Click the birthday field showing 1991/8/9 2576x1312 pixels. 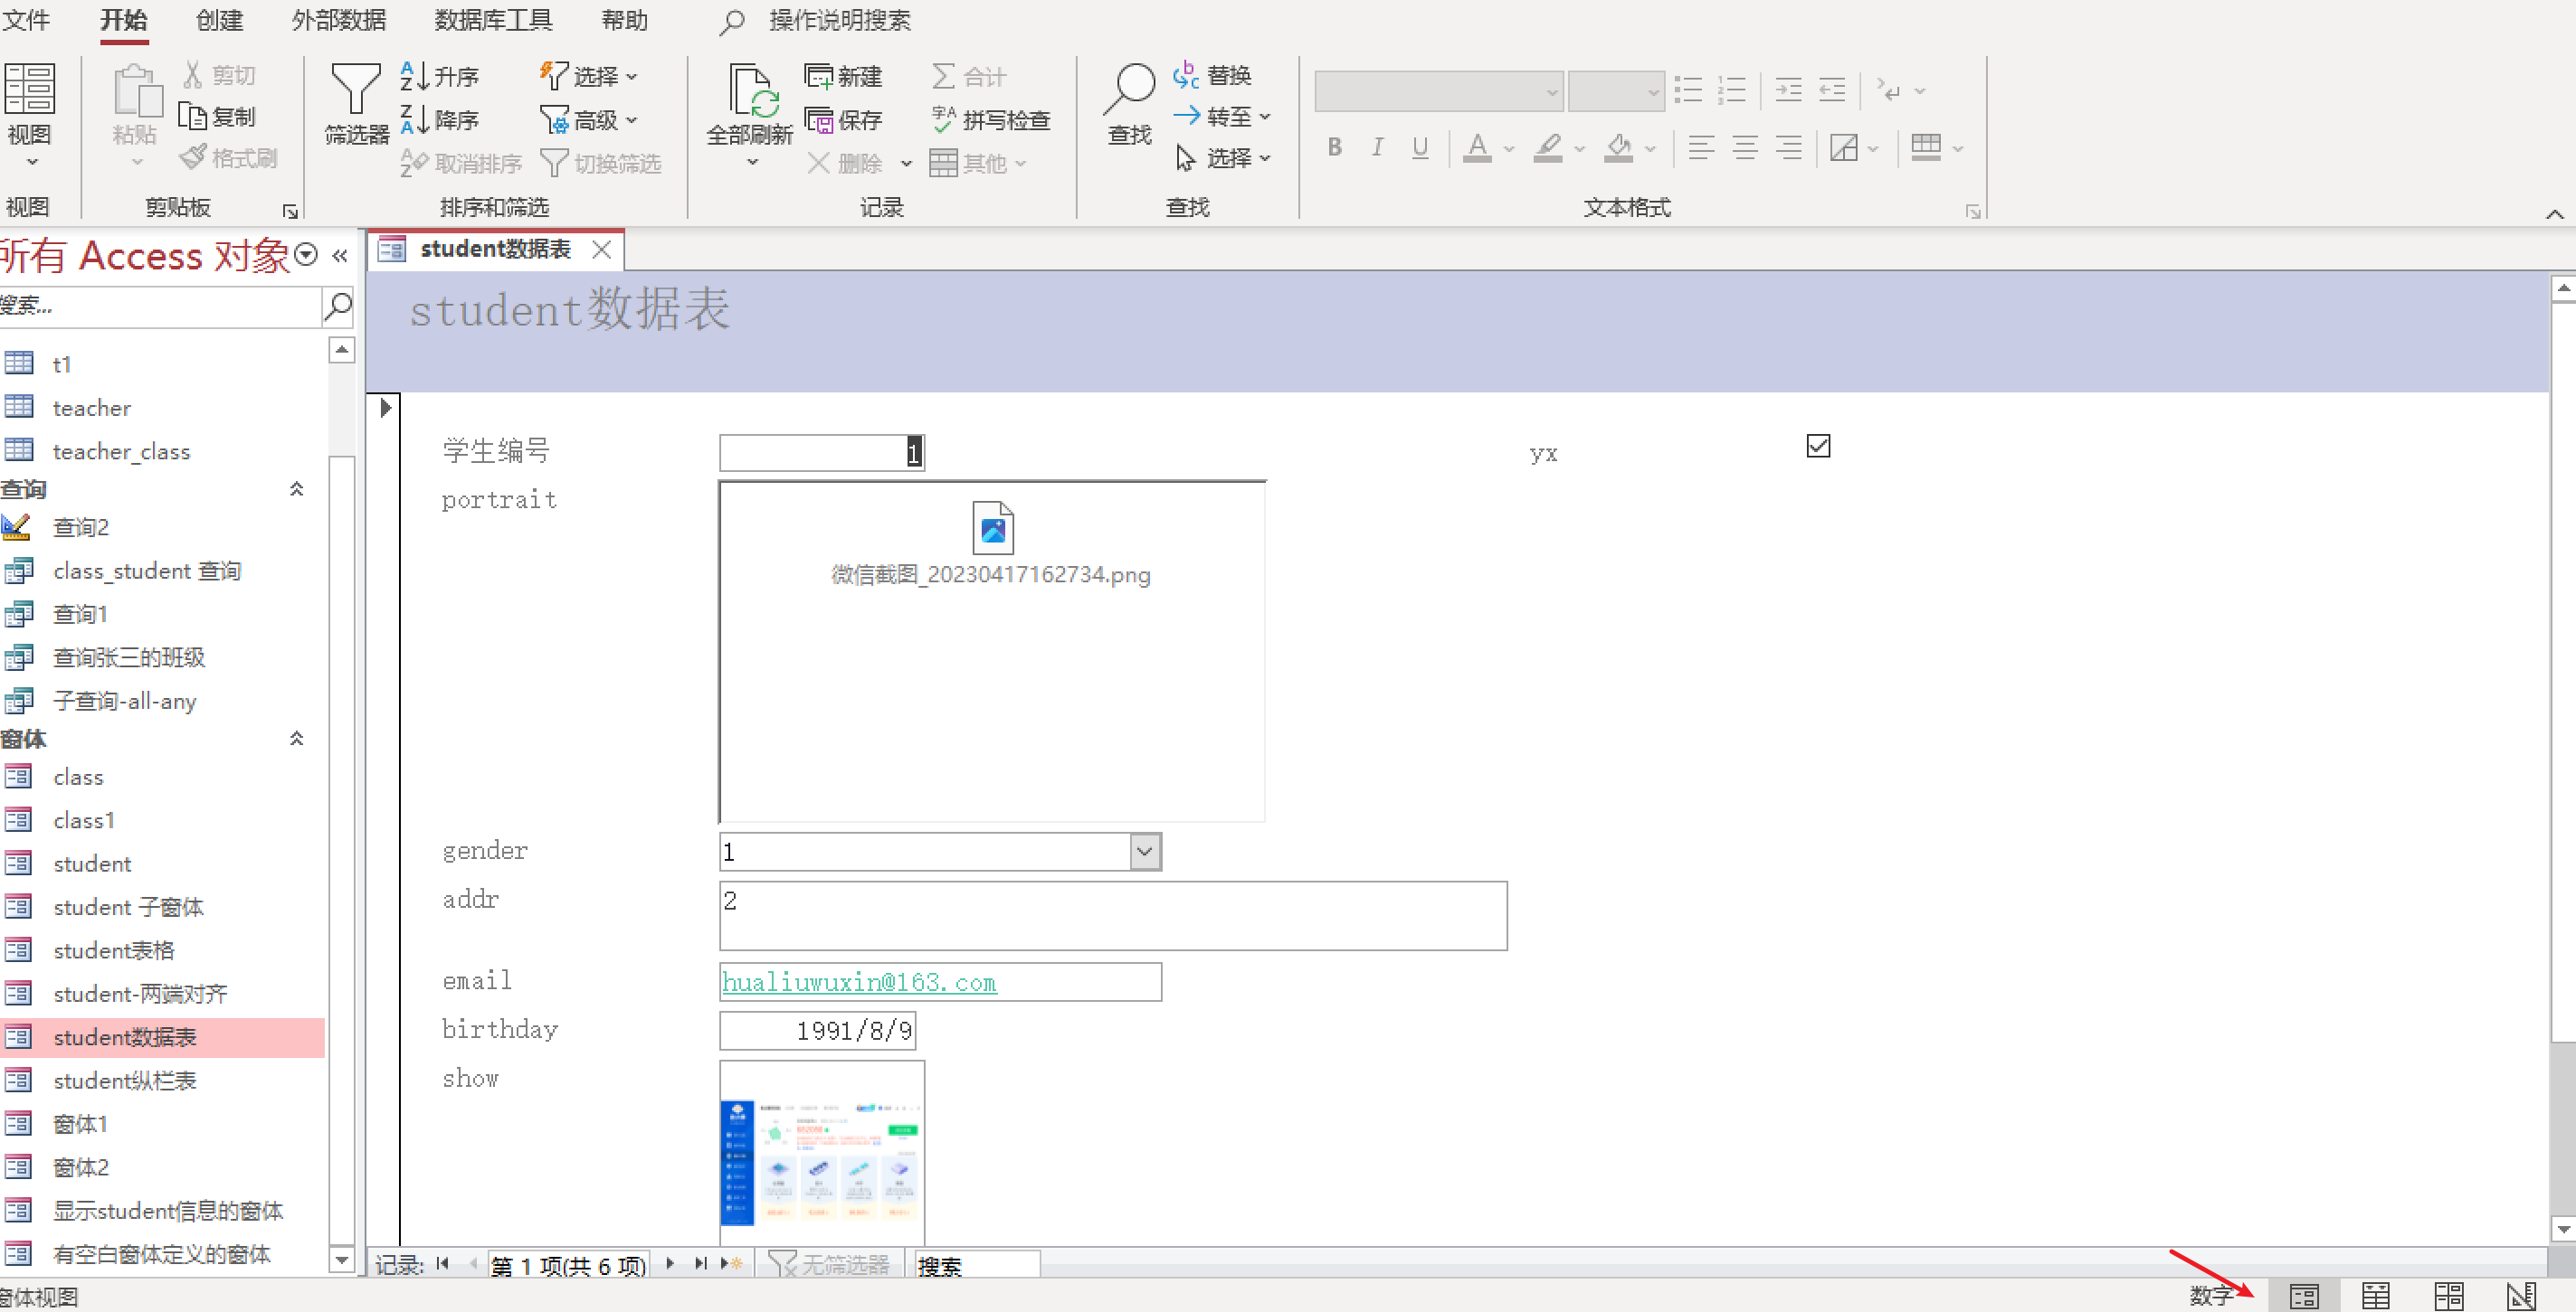click(x=818, y=1030)
